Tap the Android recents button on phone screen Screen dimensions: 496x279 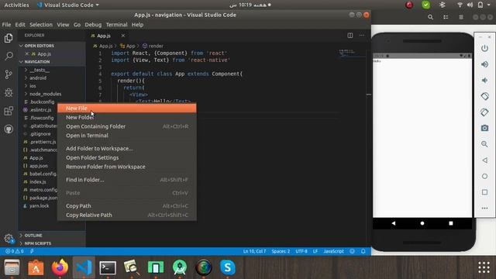click(451, 223)
